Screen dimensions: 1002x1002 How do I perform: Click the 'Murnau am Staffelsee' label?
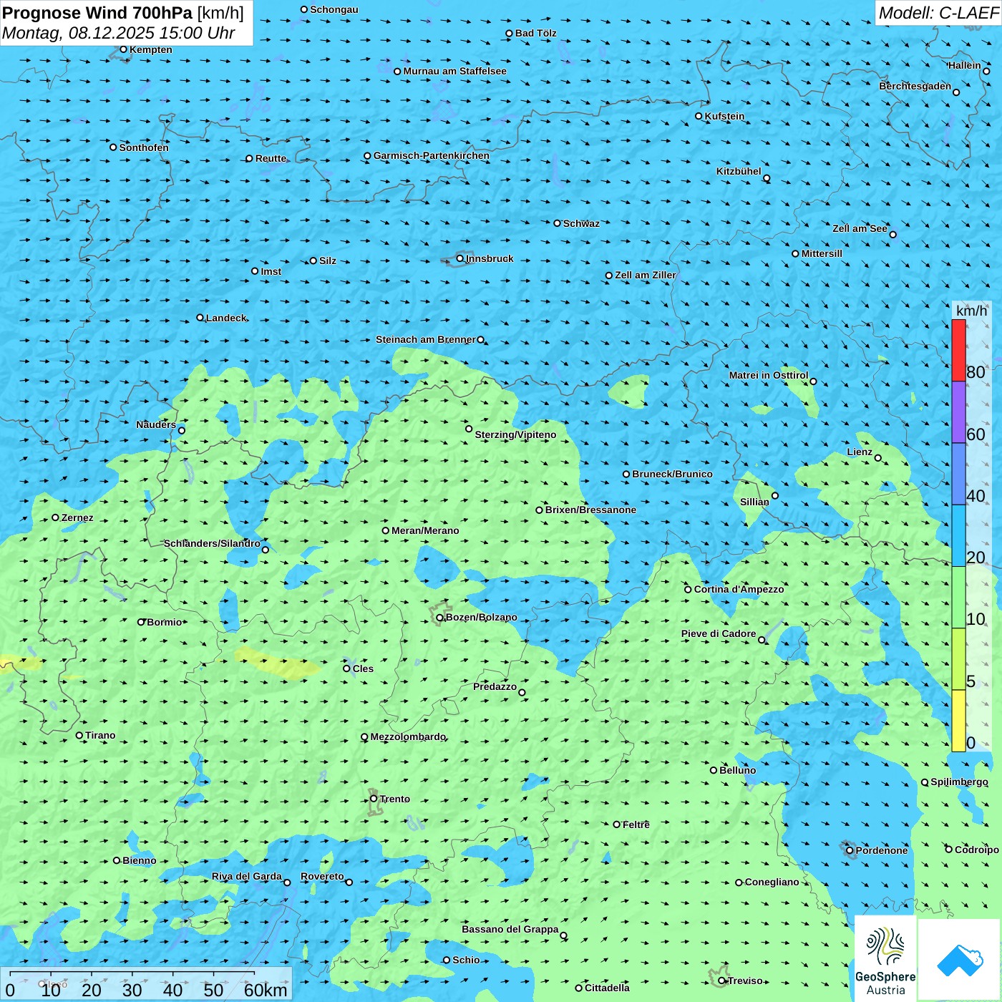[454, 71]
